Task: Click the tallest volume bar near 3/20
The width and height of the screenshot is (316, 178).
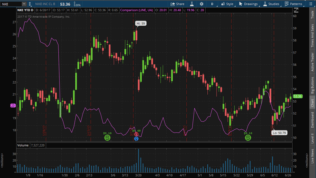Action: (138, 161)
